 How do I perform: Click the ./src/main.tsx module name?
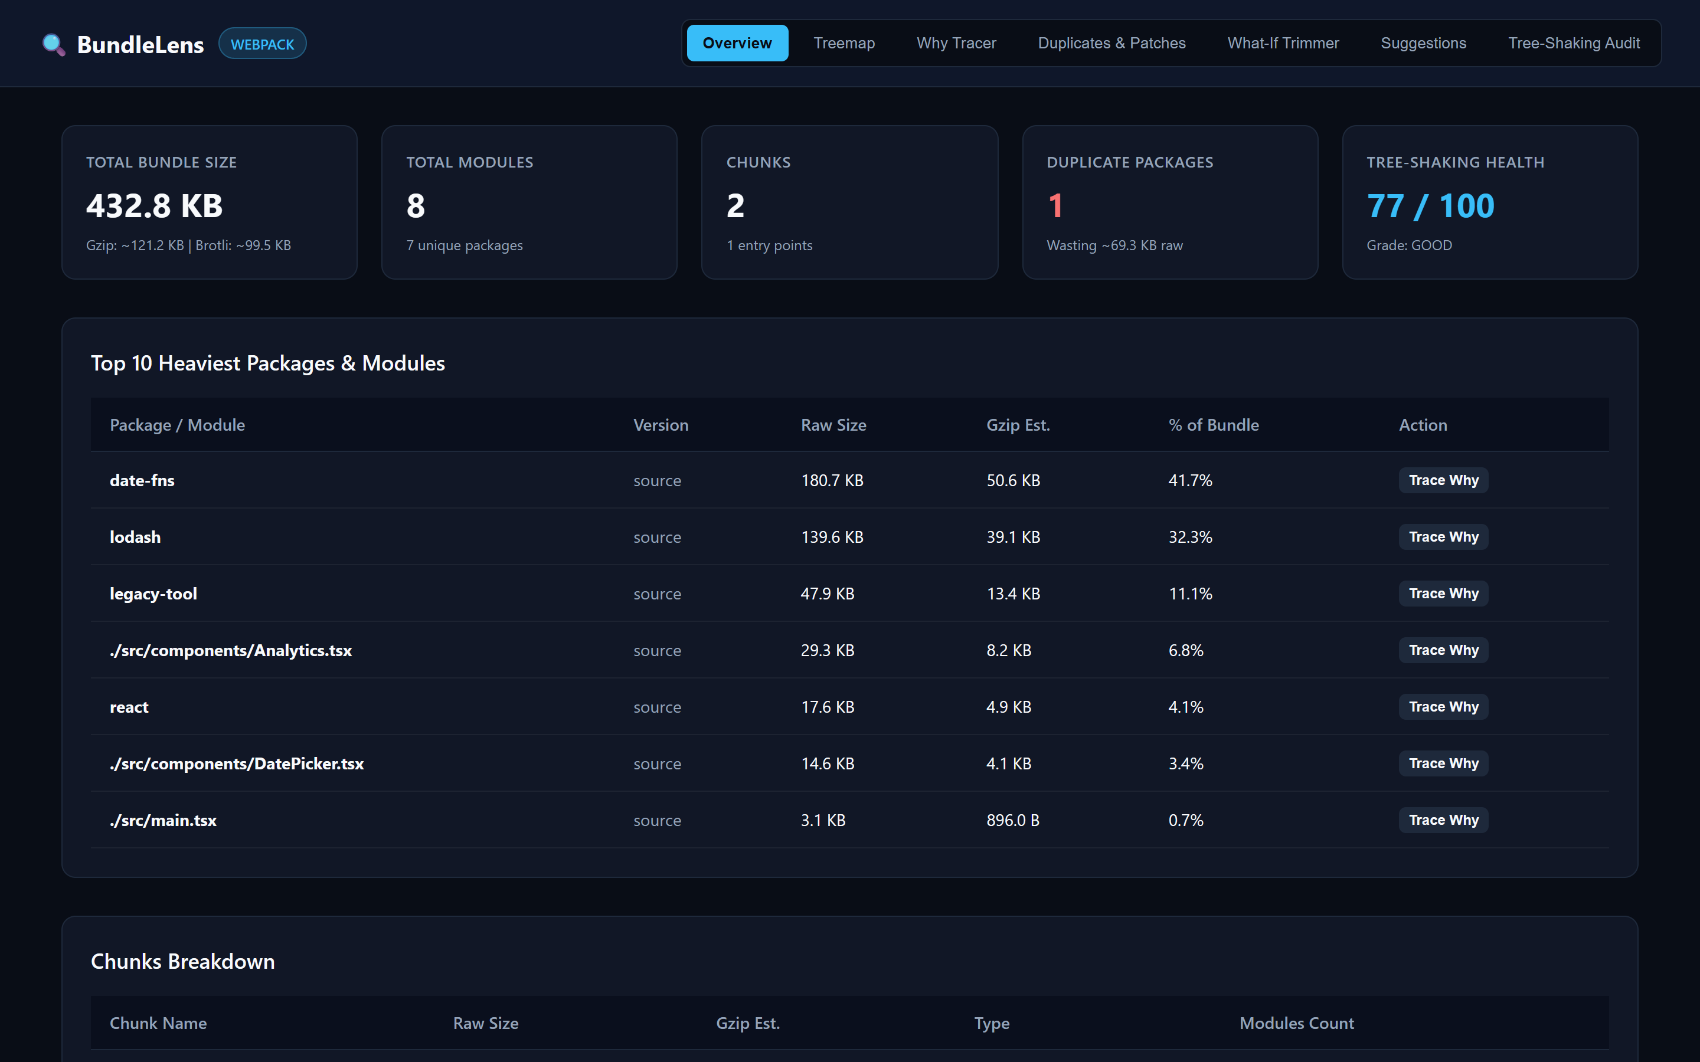pyautogui.click(x=163, y=820)
